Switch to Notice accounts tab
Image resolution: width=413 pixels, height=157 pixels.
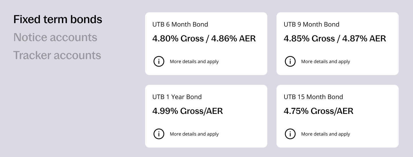pos(55,37)
